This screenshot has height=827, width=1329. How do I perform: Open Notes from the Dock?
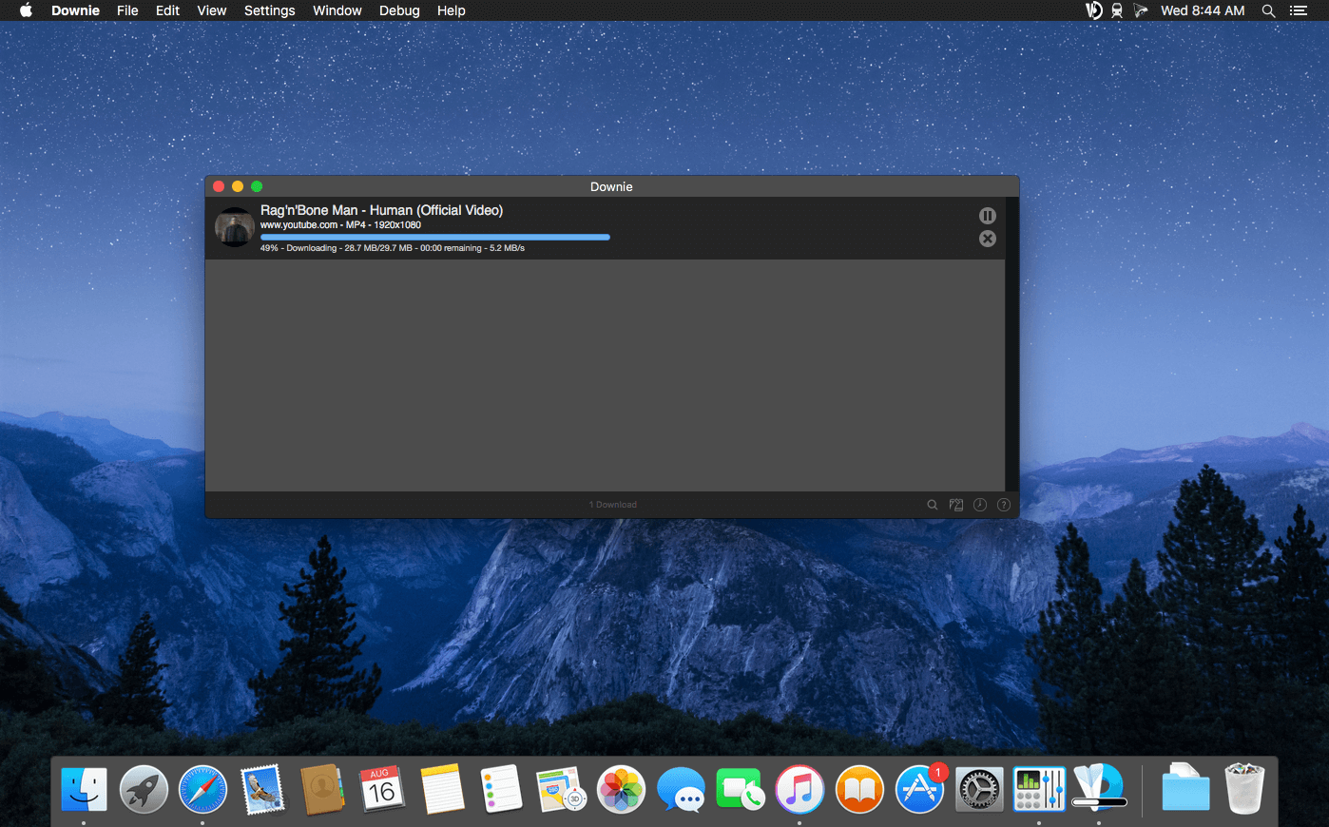[442, 789]
